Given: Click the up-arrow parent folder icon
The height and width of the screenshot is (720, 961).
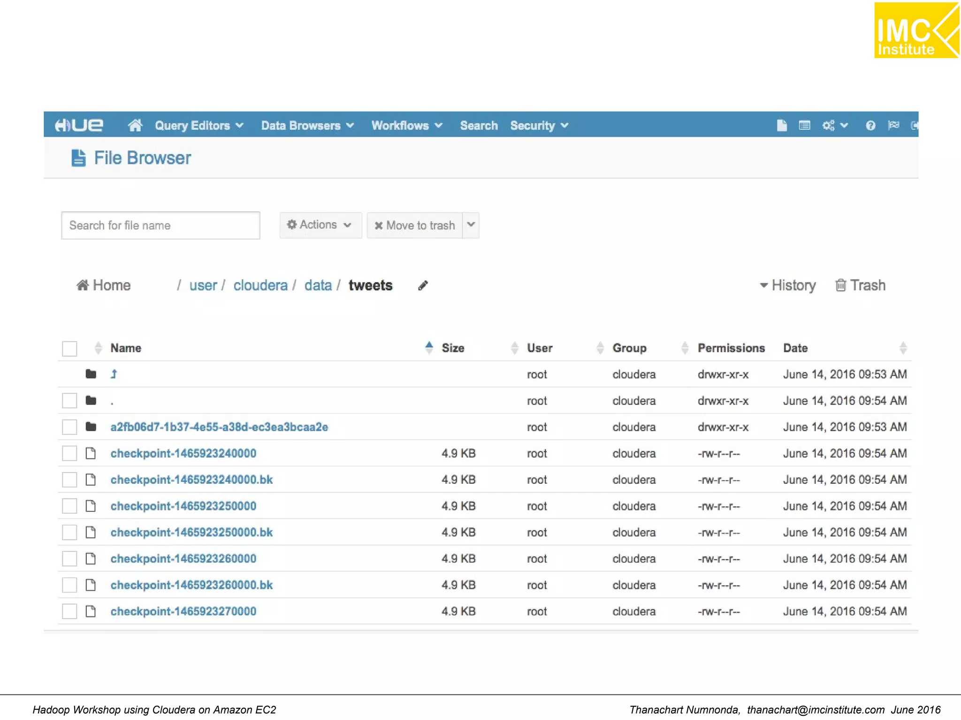Looking at the screenshot, I should coord(114,374).
